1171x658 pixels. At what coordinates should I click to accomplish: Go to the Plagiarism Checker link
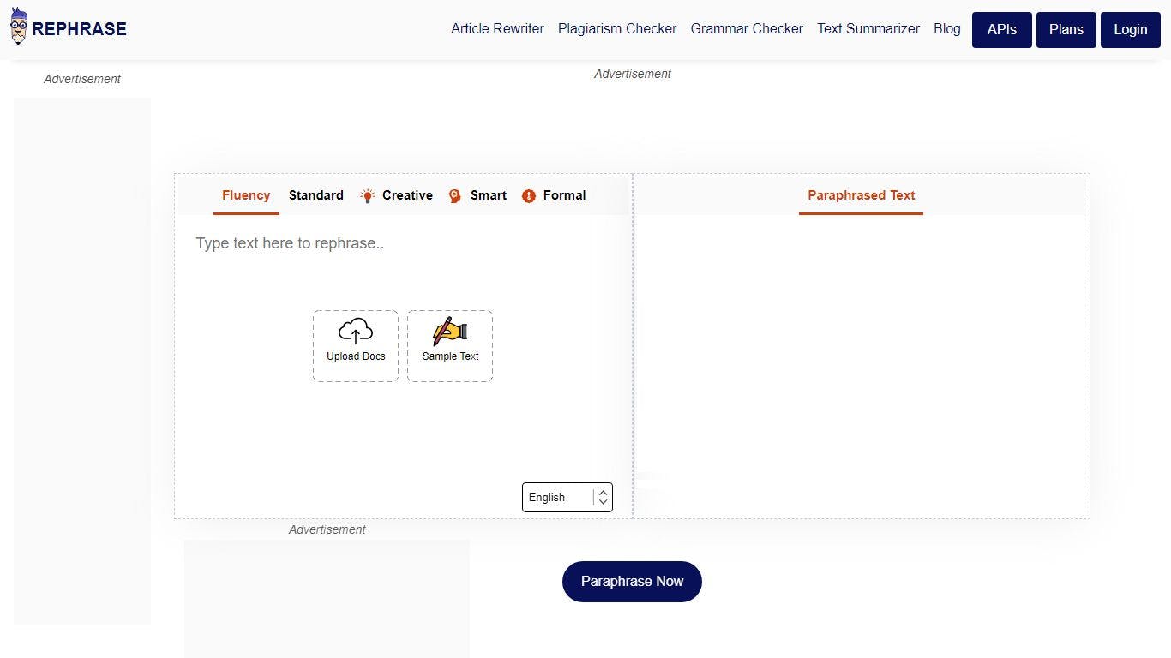(617, 29)
